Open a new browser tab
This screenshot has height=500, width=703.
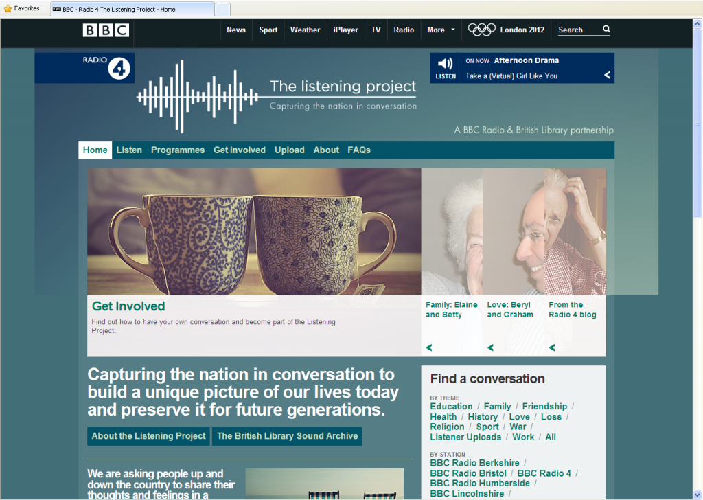tap(222, 10)
